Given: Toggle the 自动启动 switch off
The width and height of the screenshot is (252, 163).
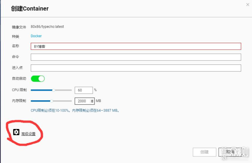Looking at the screenshot, I should (38, 79).
